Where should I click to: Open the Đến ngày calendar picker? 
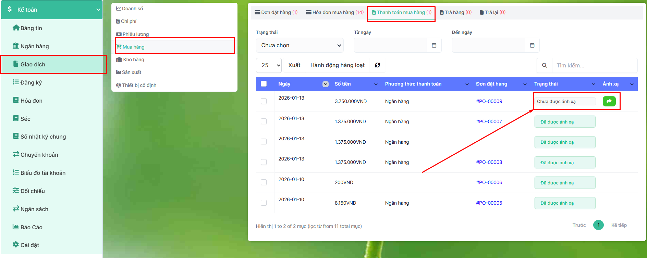pos(532,45)
